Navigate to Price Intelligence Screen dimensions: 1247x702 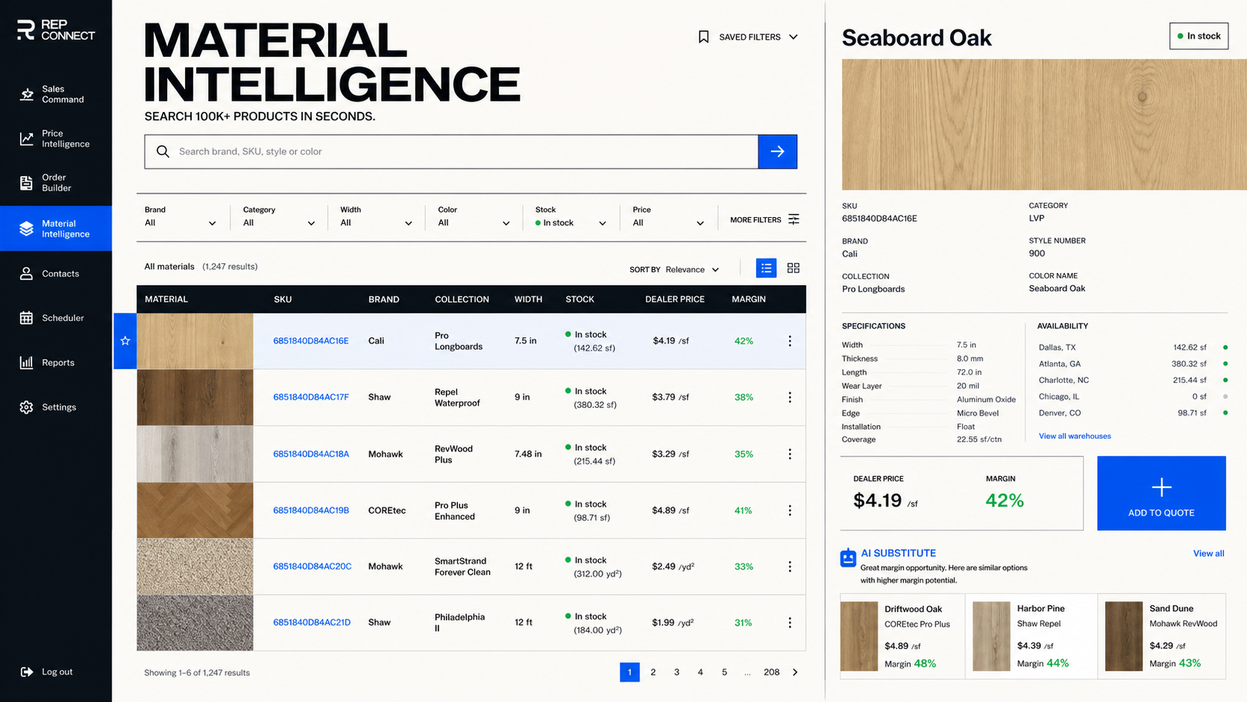pyautogui.click(x=56, y=139)
